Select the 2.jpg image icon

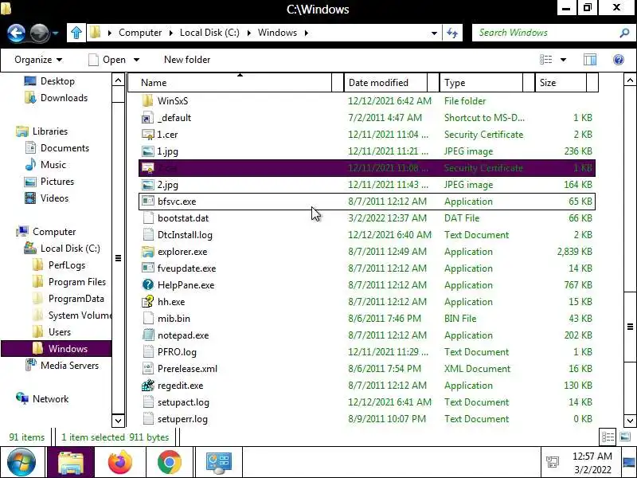coord(148,185)
